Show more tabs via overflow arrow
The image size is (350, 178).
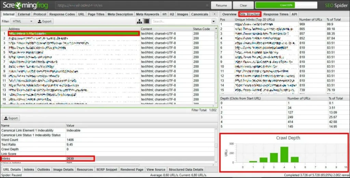[214, 14]
